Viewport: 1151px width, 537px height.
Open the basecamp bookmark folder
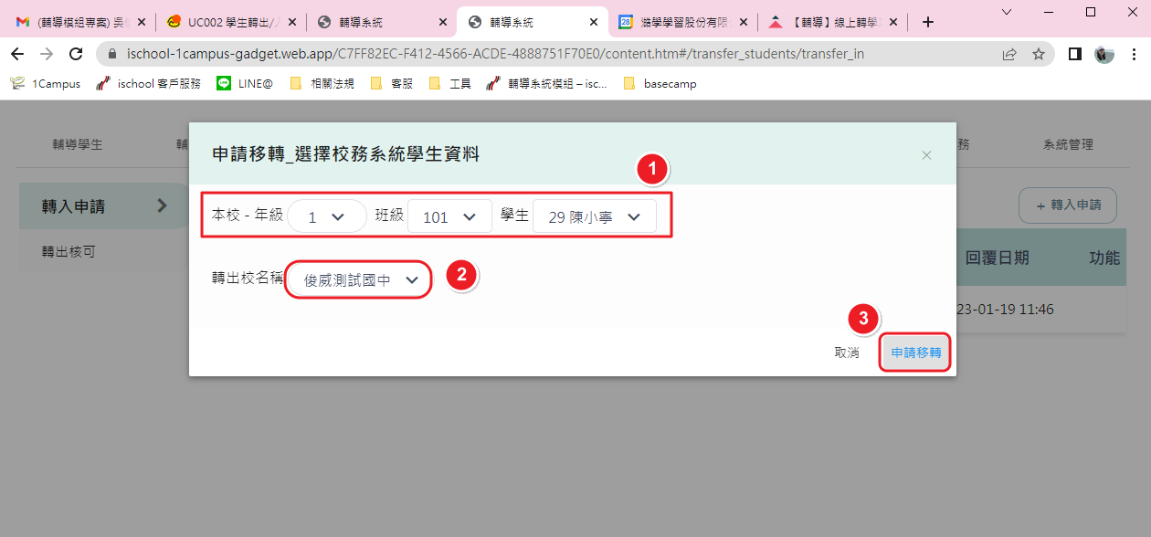tap(660, 83)
